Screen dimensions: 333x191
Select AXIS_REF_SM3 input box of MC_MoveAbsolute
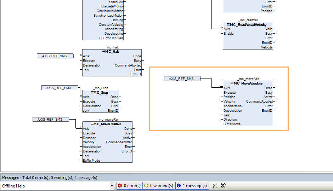tap(182, 79)
